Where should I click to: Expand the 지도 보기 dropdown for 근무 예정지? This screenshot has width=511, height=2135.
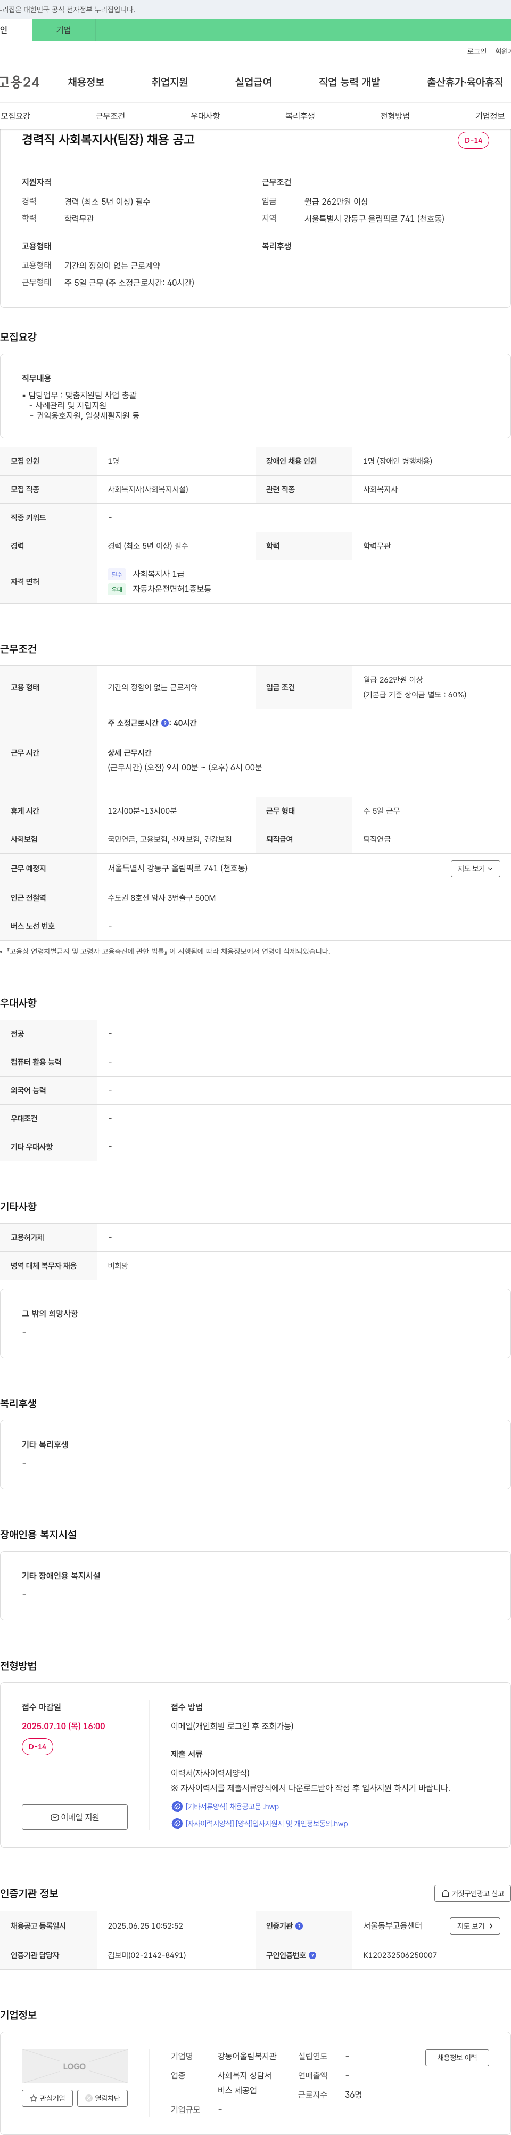click(x=475, y=869)
